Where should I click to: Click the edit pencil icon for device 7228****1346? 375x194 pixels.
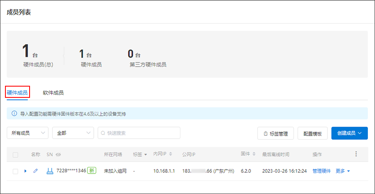(35, 171)
